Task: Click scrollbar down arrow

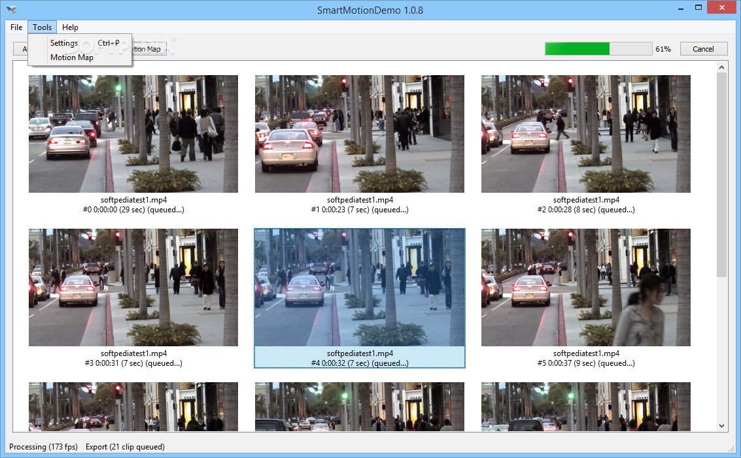Action: (x=721, y=426)
